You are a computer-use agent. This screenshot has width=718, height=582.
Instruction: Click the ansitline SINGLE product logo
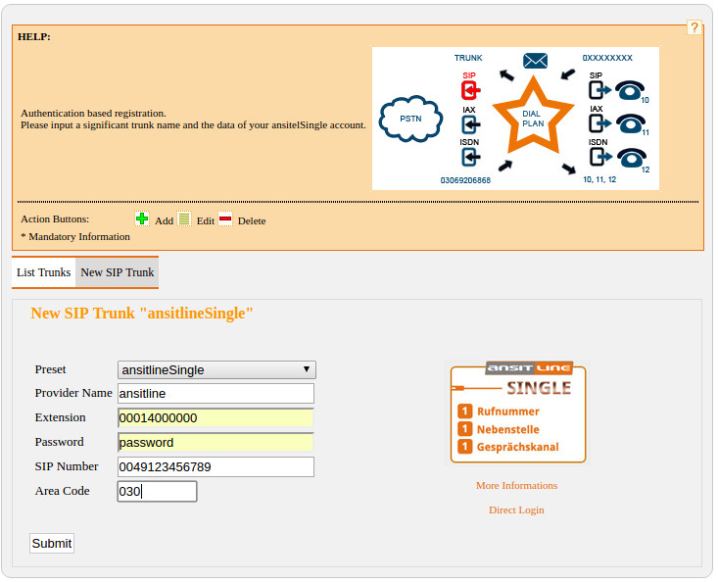click(x=517, y=412)
